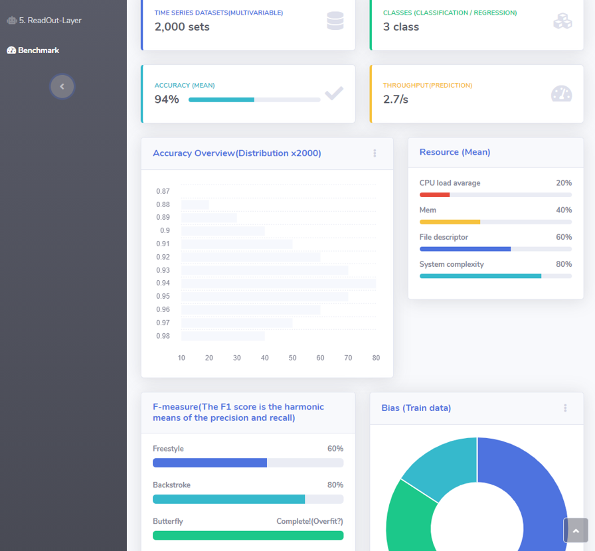This screenshot has height=551, width=595.
Task: Click the 'Mem' resource label
Action: click(428, 210)
